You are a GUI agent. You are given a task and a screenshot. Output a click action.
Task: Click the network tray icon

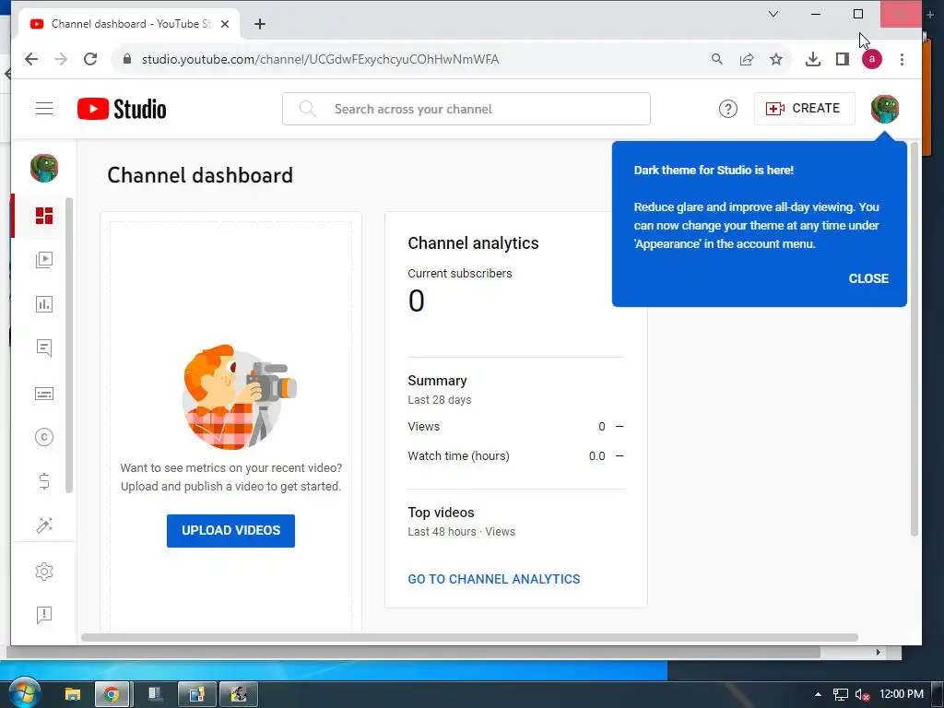pyautogui.click(x=841, y=694)
